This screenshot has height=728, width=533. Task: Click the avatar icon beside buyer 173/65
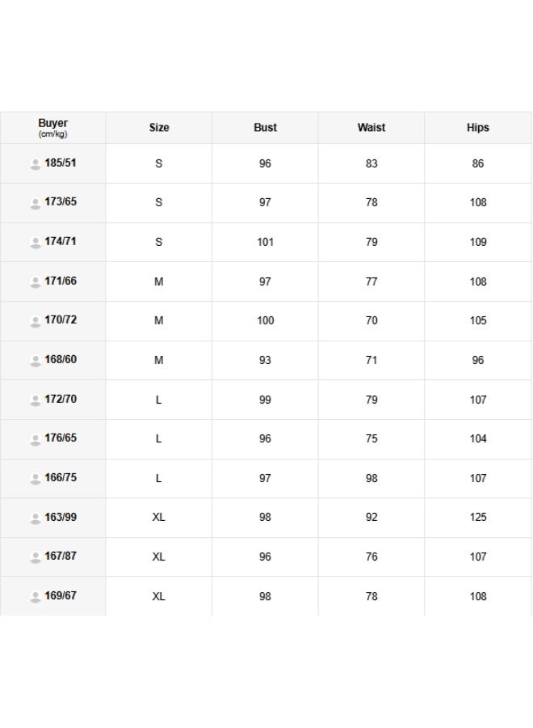[x=36, y=203]
